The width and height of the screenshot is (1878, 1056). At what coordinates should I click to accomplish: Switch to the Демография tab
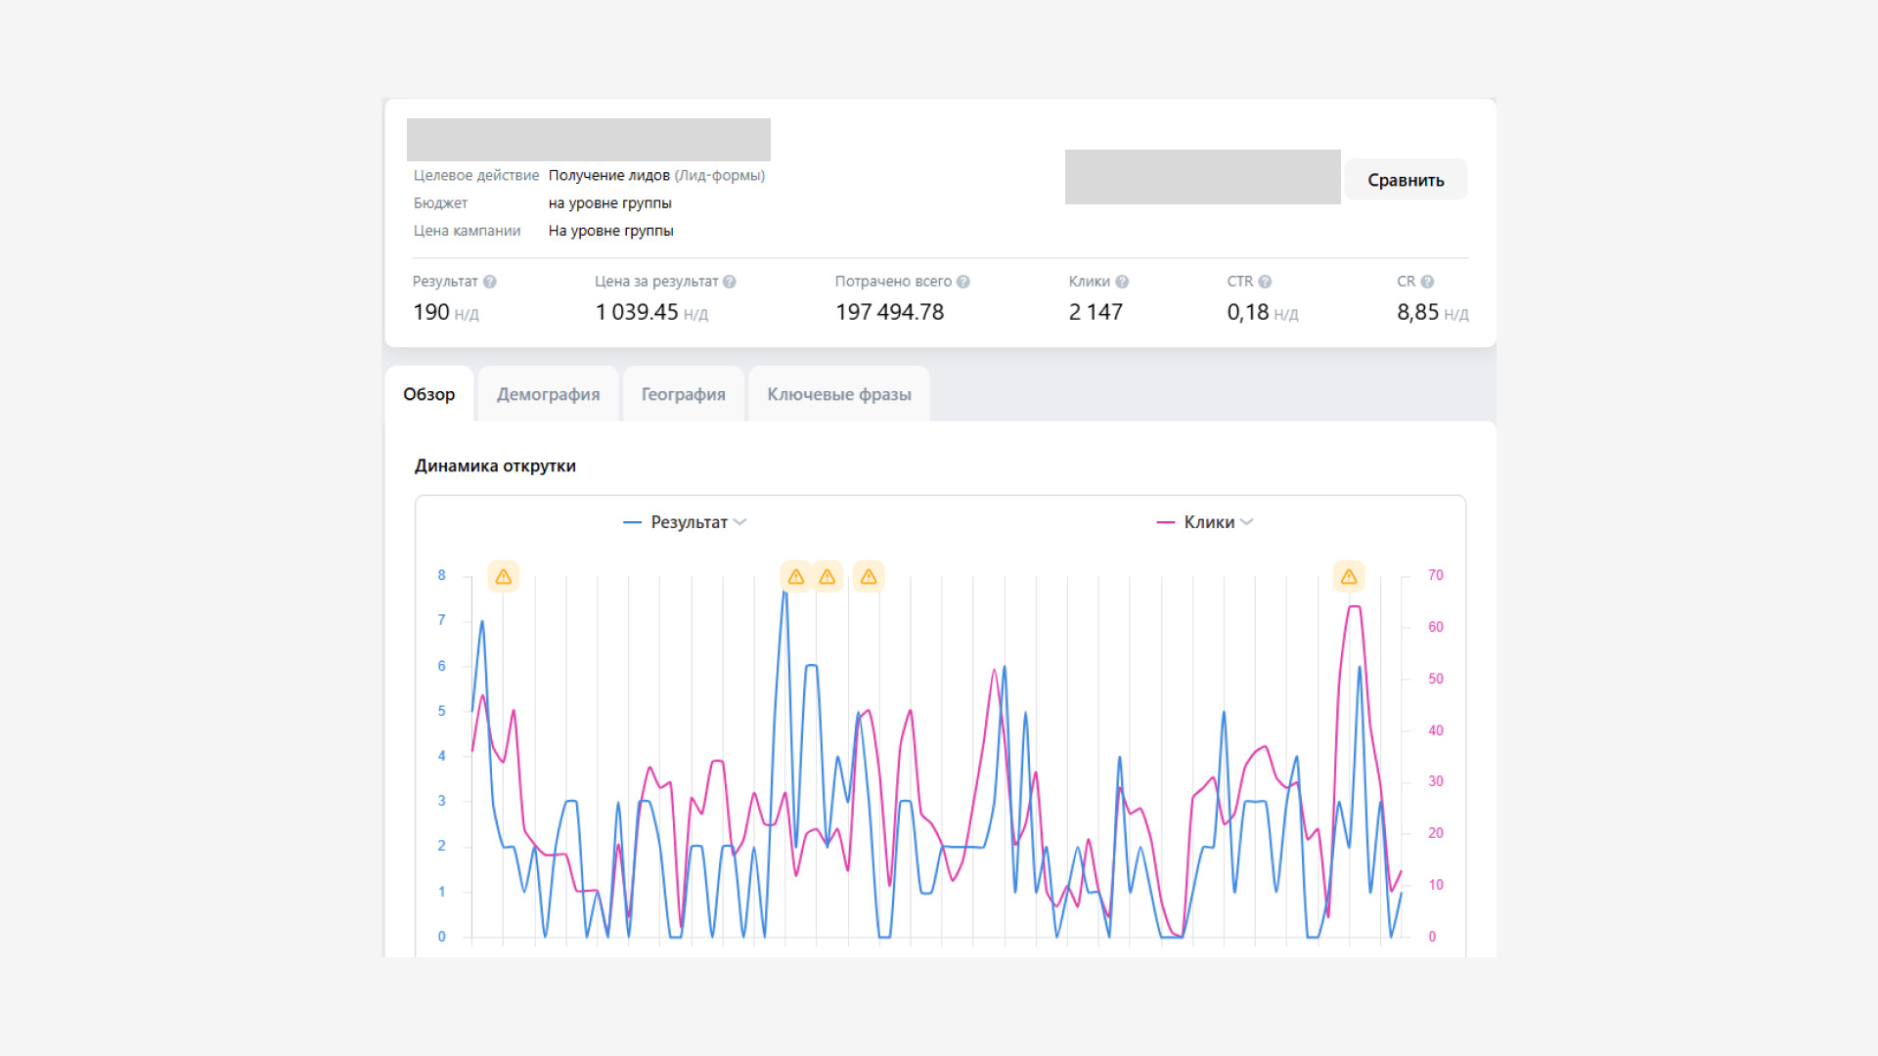pyautogui.click(x=548, y=394)
